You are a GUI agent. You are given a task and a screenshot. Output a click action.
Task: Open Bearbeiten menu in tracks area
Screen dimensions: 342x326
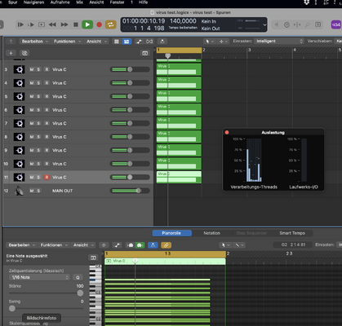coord(34,42)
